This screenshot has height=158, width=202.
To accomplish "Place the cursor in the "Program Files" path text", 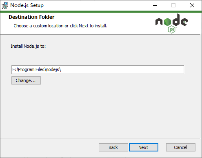I will 31,70.
